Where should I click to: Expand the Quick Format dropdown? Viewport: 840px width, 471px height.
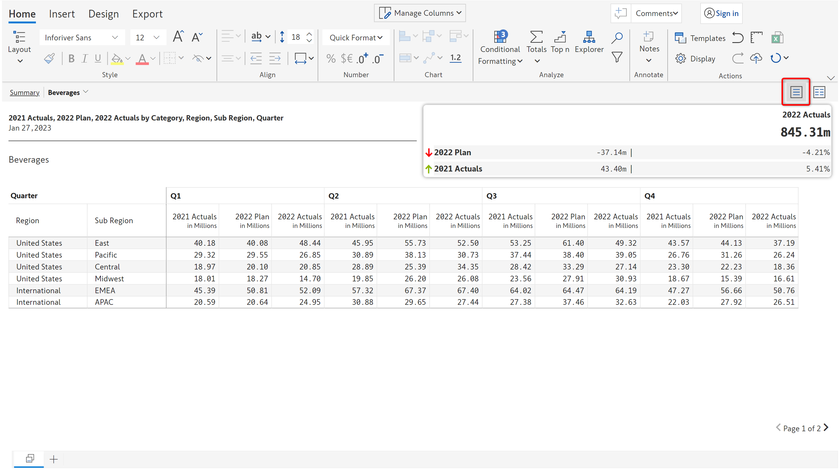[356, 37]
